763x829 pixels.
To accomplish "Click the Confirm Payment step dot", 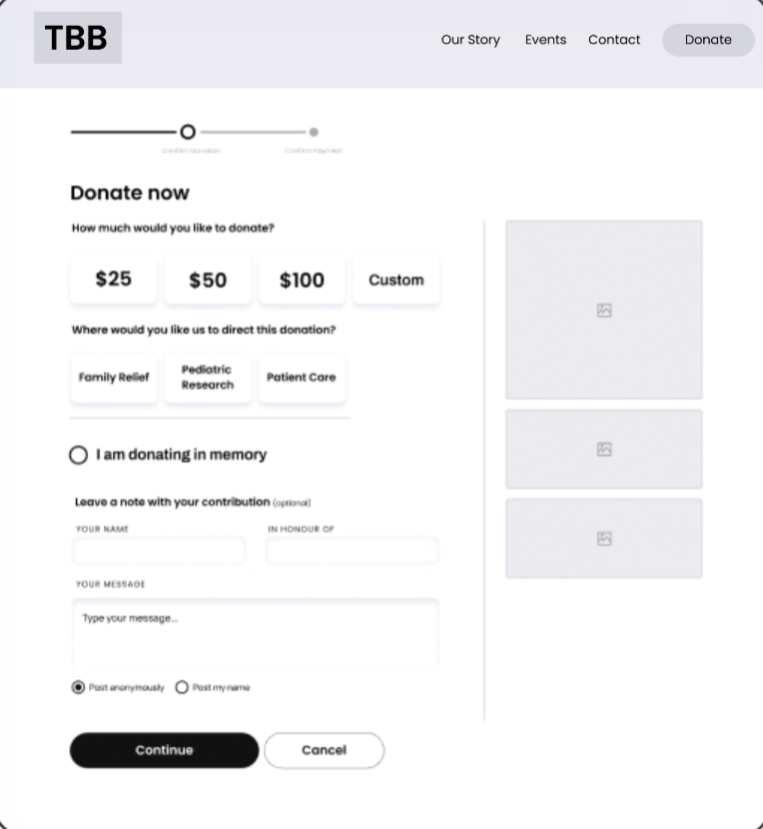I will click(314, 132).
